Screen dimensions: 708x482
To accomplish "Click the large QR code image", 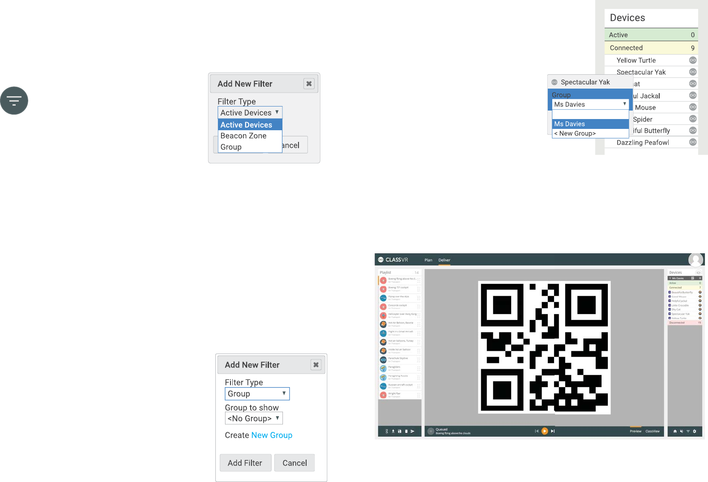I will point(544,347).
